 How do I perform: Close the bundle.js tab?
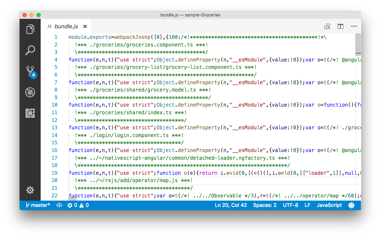(84, 26)
